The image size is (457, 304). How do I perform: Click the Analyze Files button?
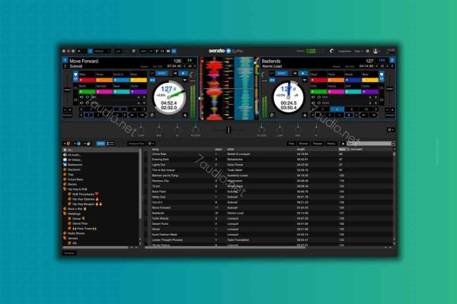[136, 144]
